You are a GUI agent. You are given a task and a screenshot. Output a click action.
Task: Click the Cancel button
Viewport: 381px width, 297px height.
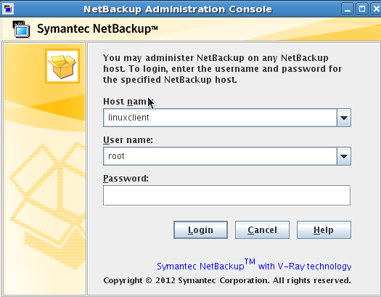262,229
